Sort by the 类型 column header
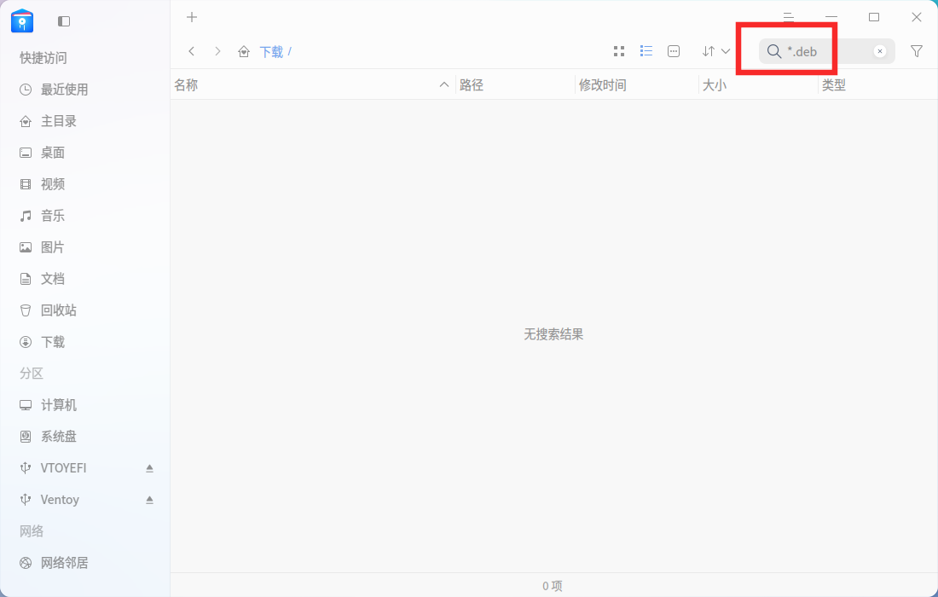 click(877, 85)
